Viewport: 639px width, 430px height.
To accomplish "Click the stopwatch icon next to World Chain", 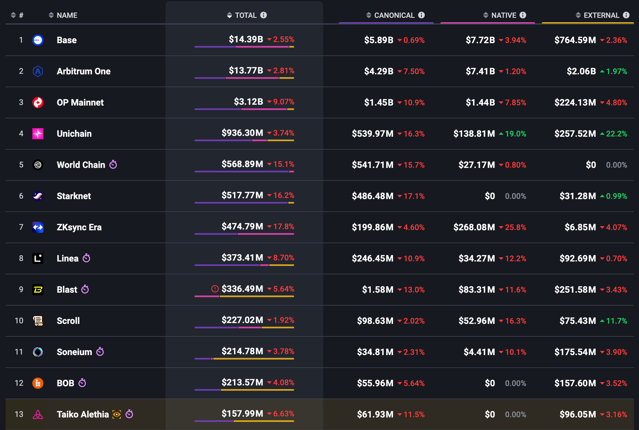I will pos(113,165).
